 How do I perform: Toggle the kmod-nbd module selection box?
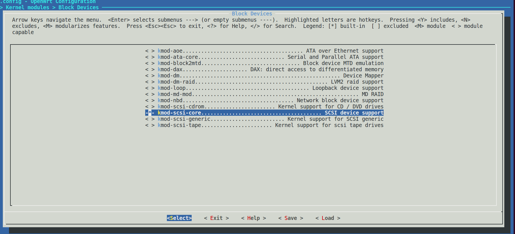click(x=150, y=101)
